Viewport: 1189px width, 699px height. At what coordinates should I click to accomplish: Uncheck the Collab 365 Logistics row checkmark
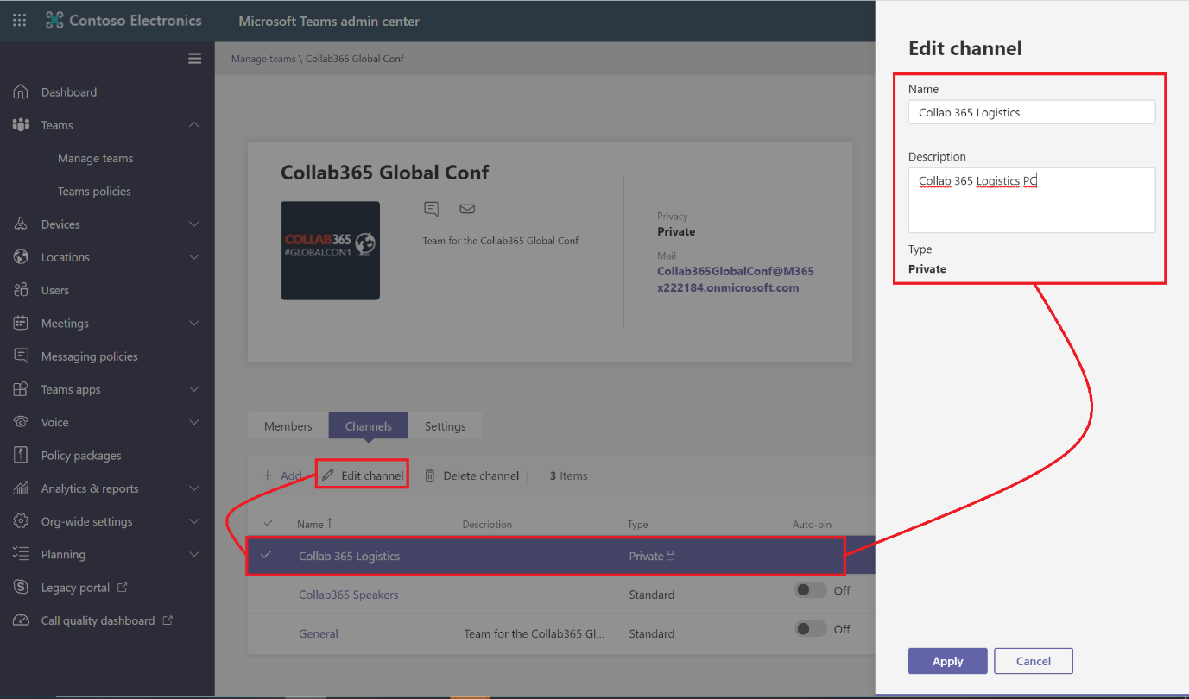(x=266, y=555)
